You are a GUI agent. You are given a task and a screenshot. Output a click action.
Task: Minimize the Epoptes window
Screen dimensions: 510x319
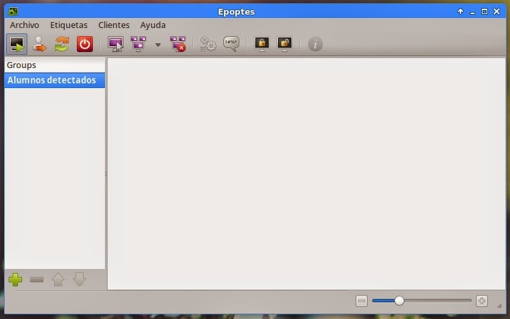[473, 12]
